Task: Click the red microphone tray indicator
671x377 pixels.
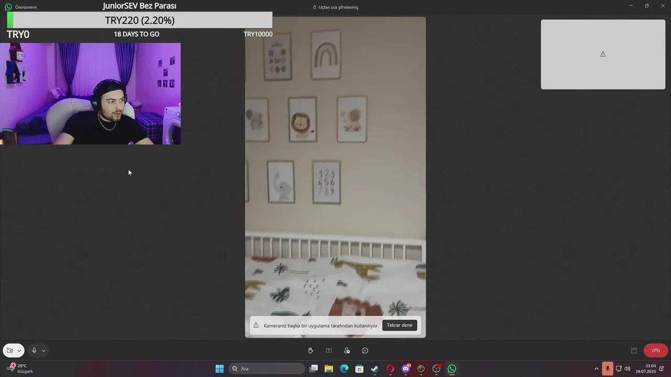Action: tap(608, 369)
